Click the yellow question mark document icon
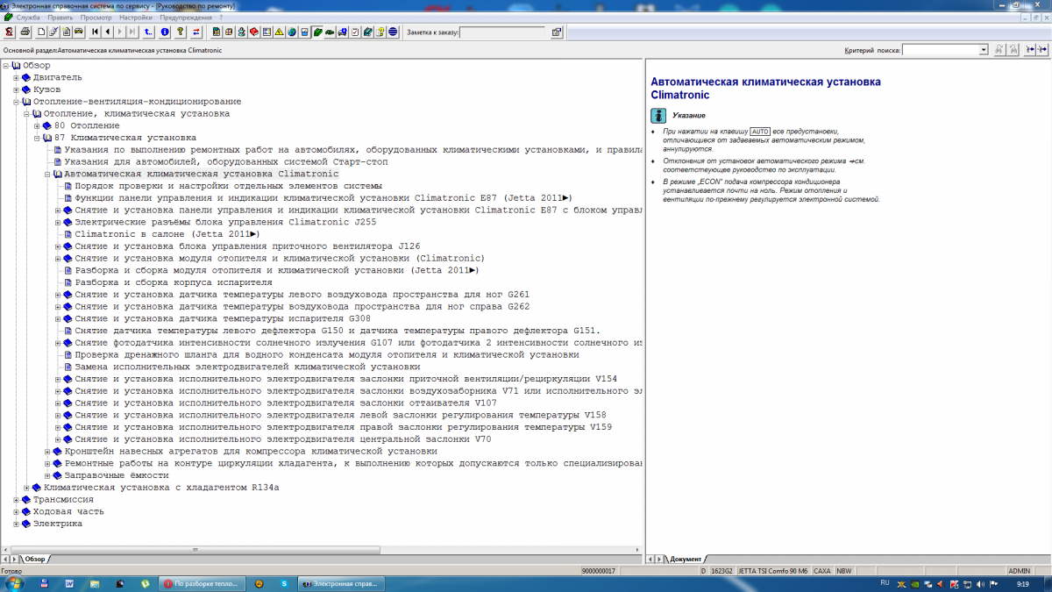Screen dimensions: 1052x592 (x=380, y=32)
